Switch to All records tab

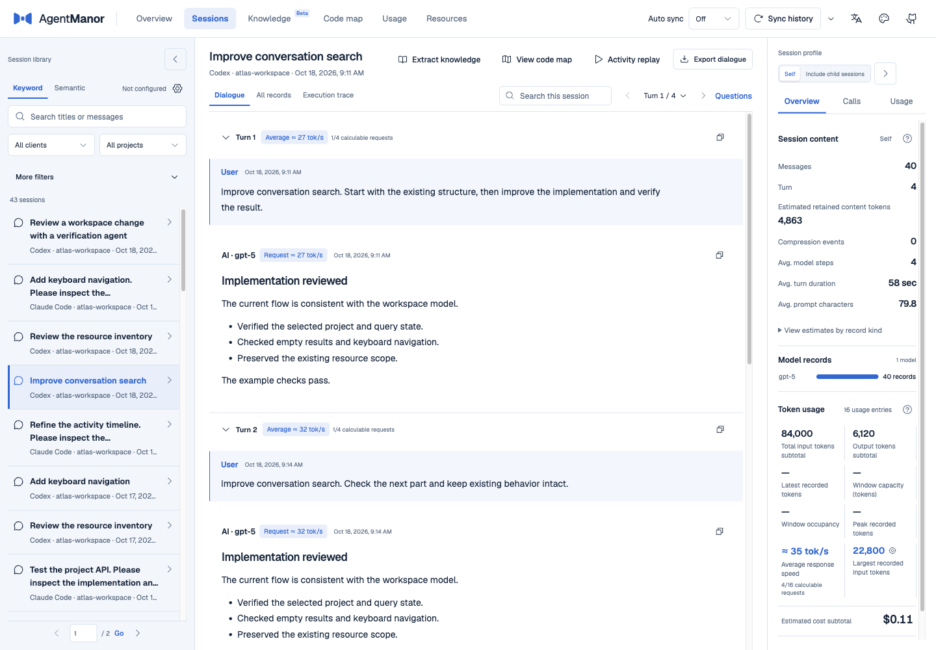[x=274, y=96]
